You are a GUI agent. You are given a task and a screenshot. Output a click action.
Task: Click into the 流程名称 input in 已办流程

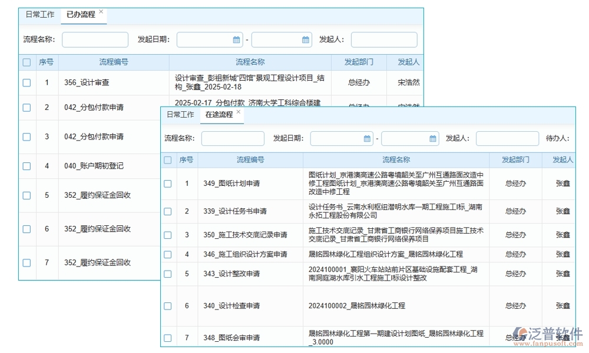click(94, 40)
